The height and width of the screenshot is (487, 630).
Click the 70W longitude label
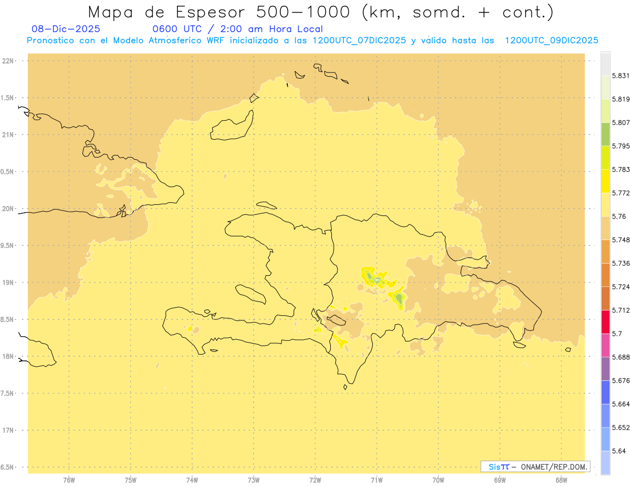pos(438,480)
